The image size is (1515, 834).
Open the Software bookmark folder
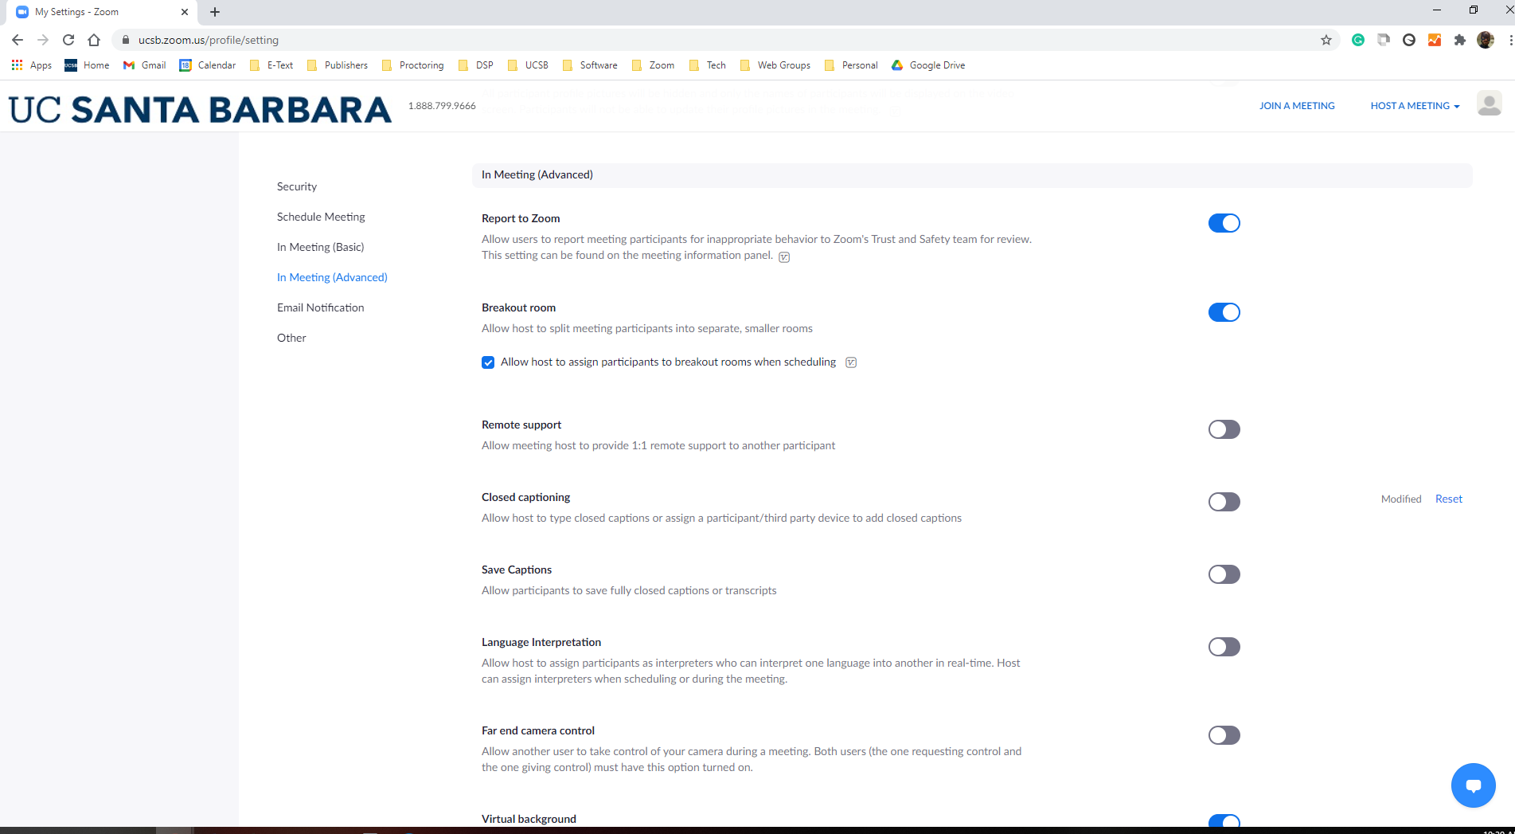590,65
